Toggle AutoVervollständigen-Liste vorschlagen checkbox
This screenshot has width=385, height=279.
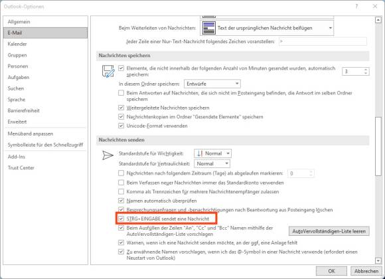(121, 228)
